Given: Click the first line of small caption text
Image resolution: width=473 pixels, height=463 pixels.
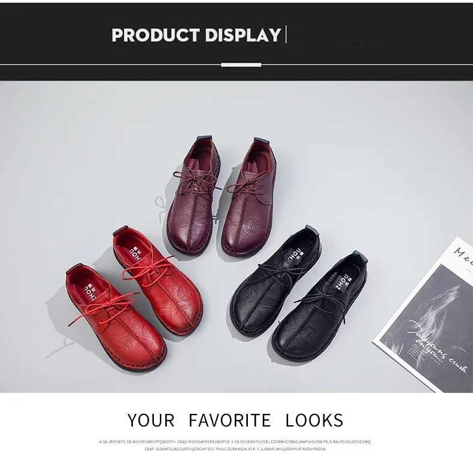Looking at the screenshot, I should [x=235, y=442].
